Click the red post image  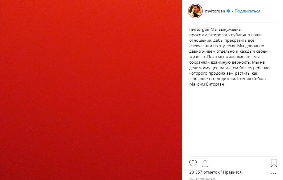point(91,90)
